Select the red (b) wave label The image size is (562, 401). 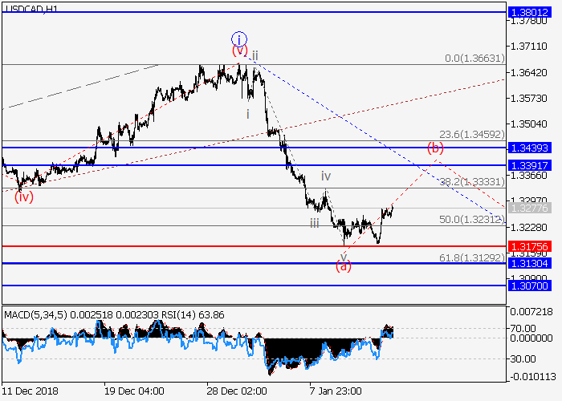click(x=435, y=148)
